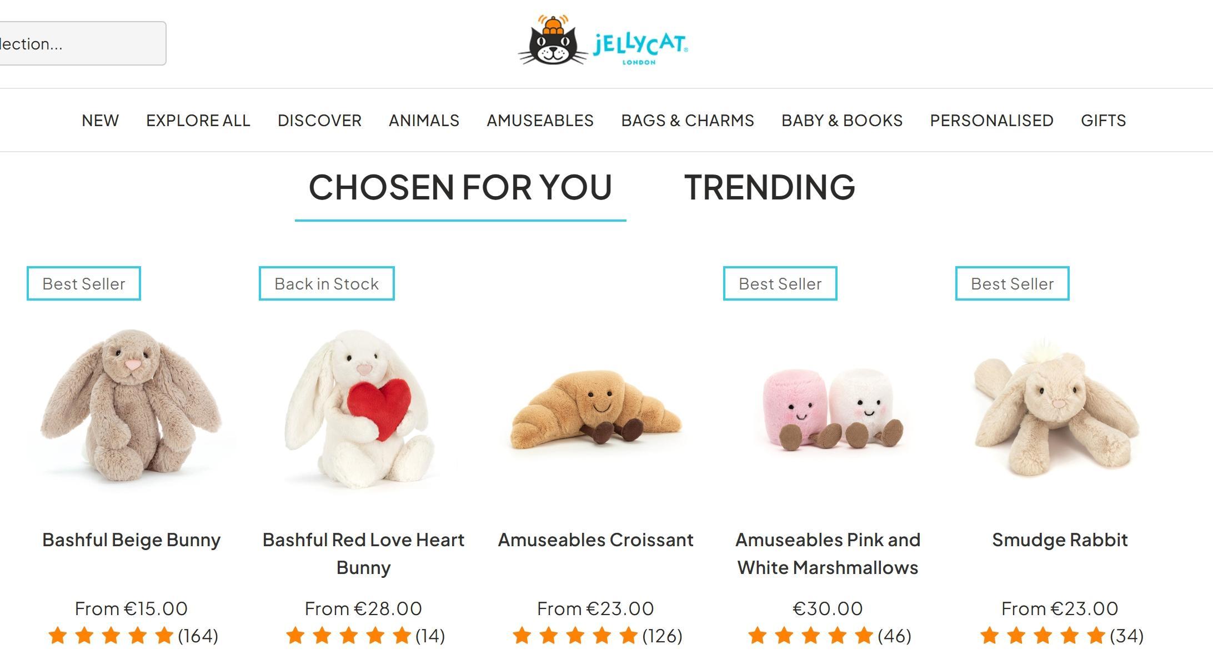The width and height of the screenshot is (1213, 654).
Task: Open the Animals menu
Action: point(424,121)
